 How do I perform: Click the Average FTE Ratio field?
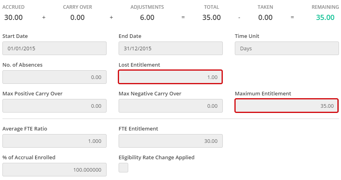coord(54,141)
